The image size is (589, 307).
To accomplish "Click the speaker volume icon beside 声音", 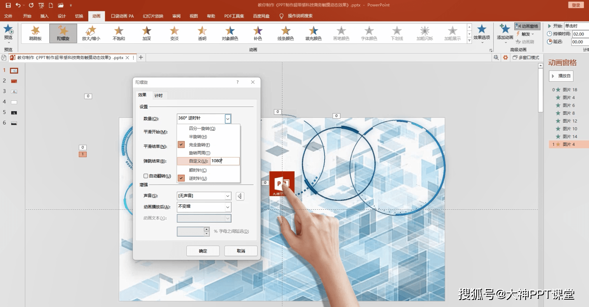I will [x=240, y=196].
